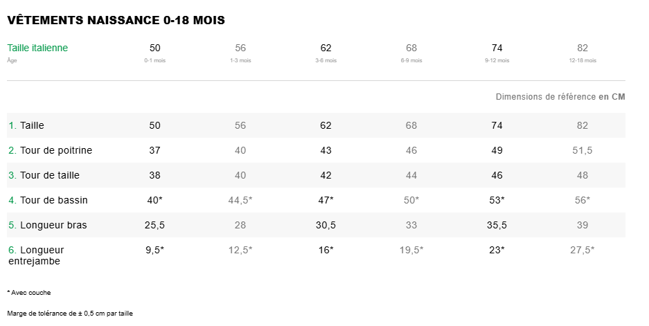
Task: Click the "Vêtements naissance 0-18 mois" heading
Action: (x=116, y=20)
